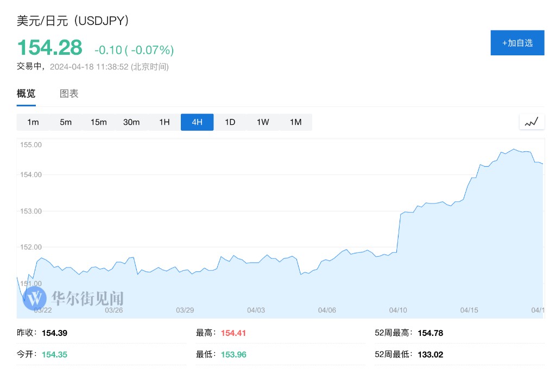Select the 1M monthly interval

[x=295, y=122]
